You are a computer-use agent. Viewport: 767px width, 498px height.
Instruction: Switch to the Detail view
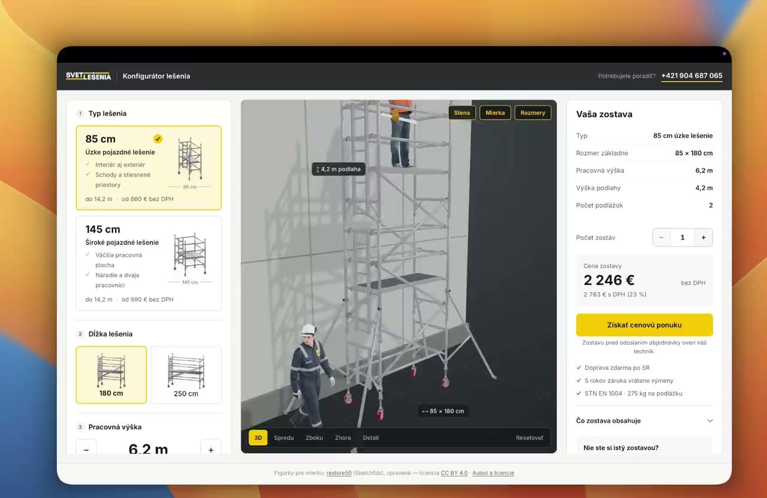(371, 438)
